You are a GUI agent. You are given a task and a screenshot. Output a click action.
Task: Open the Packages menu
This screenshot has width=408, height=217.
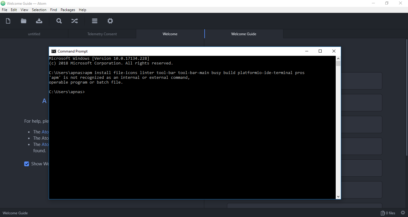(68, 10)
